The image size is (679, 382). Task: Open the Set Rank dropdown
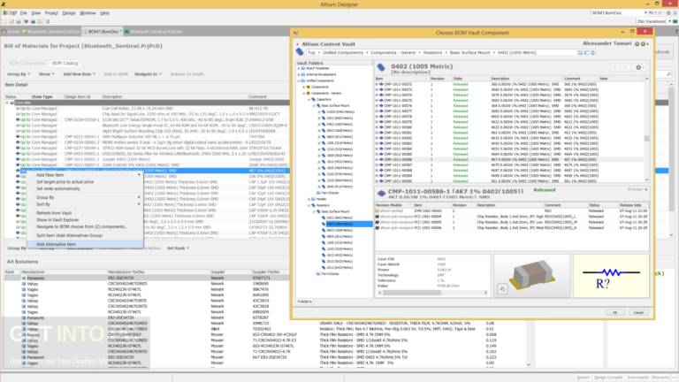click(x=178, y=248)
